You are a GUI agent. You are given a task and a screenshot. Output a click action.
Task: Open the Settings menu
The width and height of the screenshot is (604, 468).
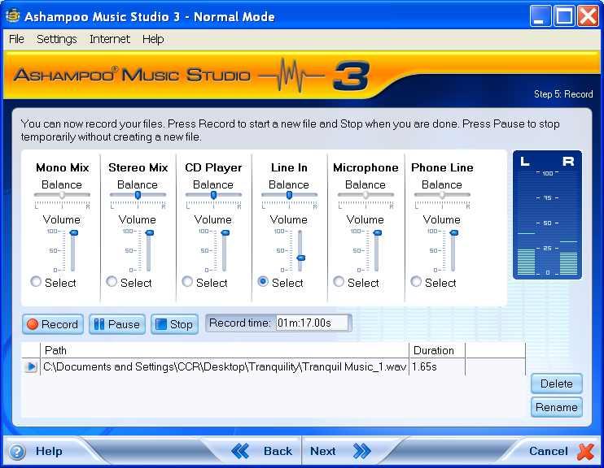coord(57,39)
